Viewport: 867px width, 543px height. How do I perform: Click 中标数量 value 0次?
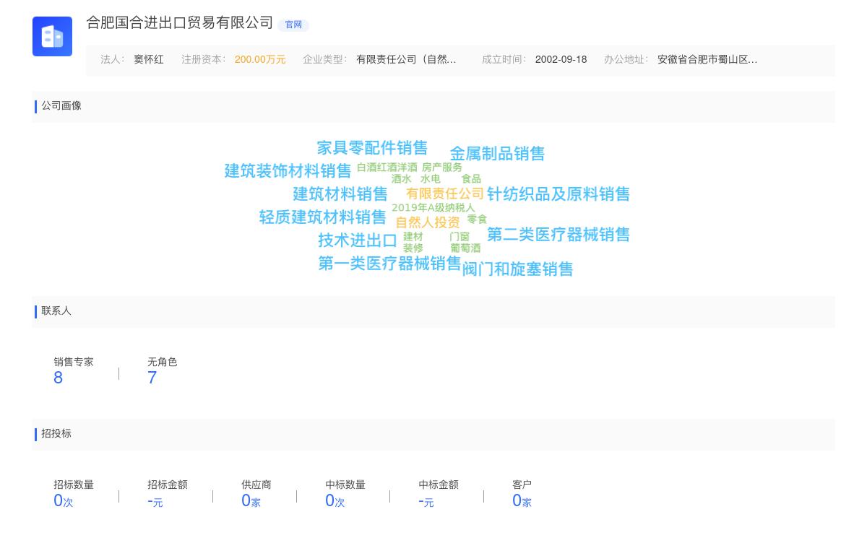[335, 501]
